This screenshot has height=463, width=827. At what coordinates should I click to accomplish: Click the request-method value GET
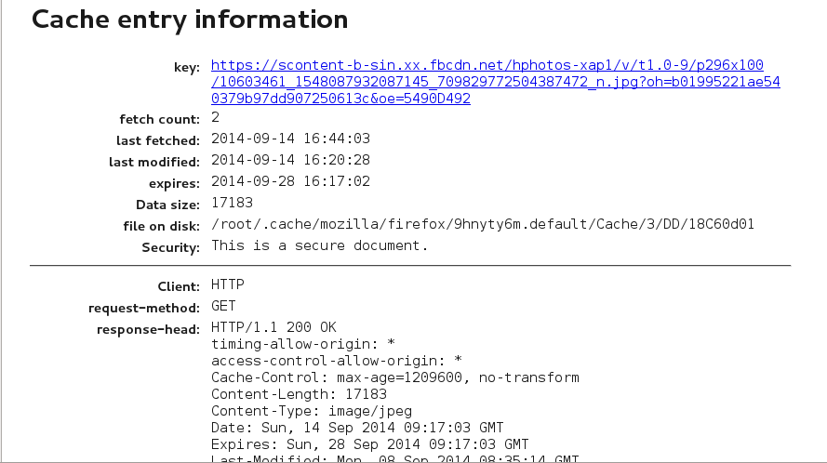pos(223,306)
